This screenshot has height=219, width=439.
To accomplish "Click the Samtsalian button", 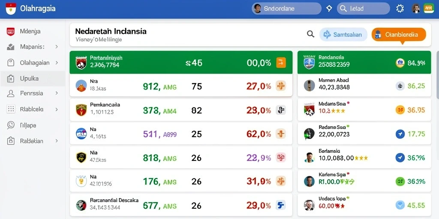I will coord(343,35).
